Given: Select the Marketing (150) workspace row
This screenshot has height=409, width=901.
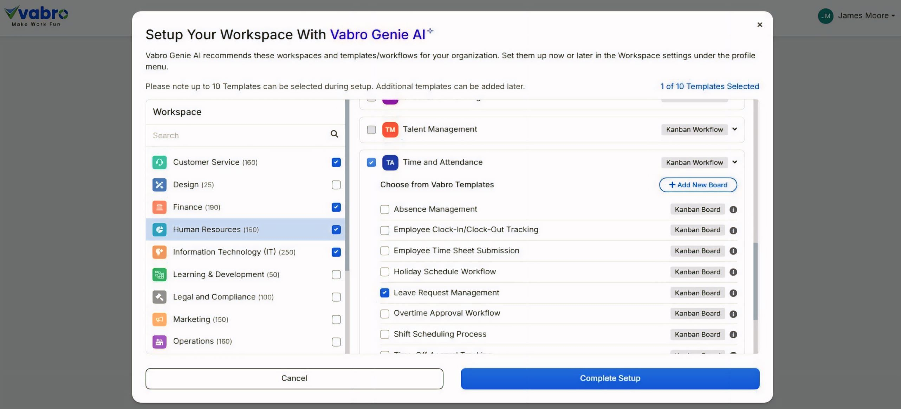Looking at the screenshot, I should (245, 320).
